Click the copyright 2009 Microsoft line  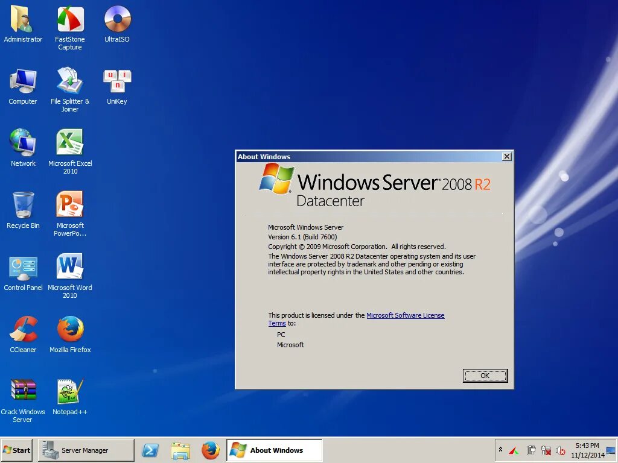click(x=357, y=247)
